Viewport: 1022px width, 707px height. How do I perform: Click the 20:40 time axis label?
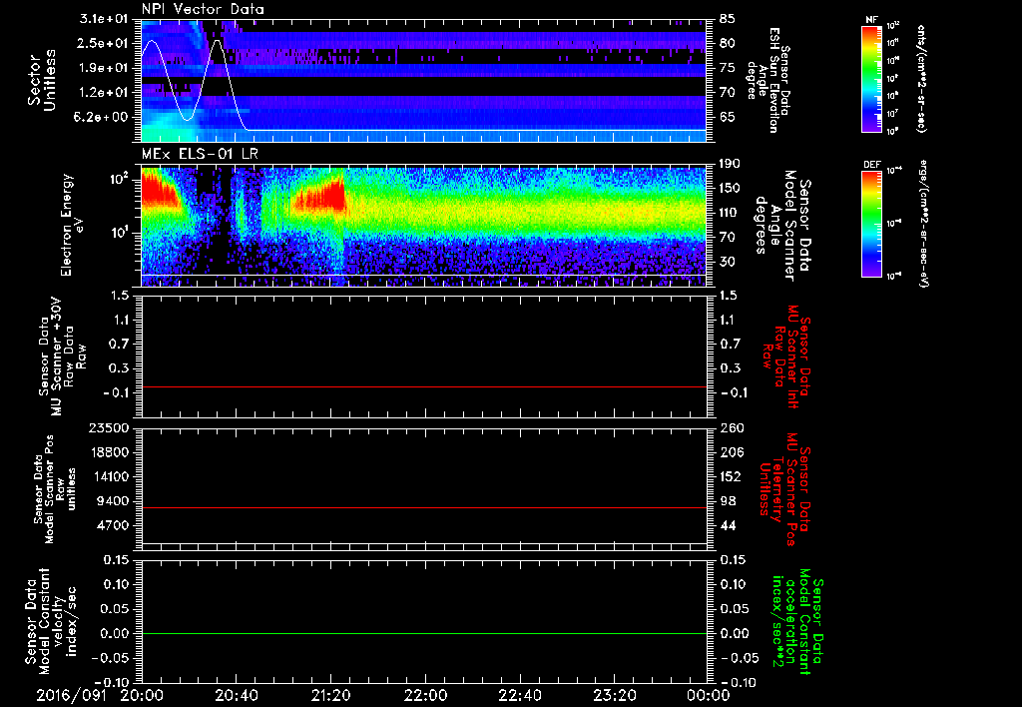click(236, 695)
